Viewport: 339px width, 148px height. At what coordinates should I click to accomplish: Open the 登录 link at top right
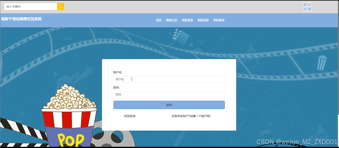pyautogui.click(x=305, y=7)
